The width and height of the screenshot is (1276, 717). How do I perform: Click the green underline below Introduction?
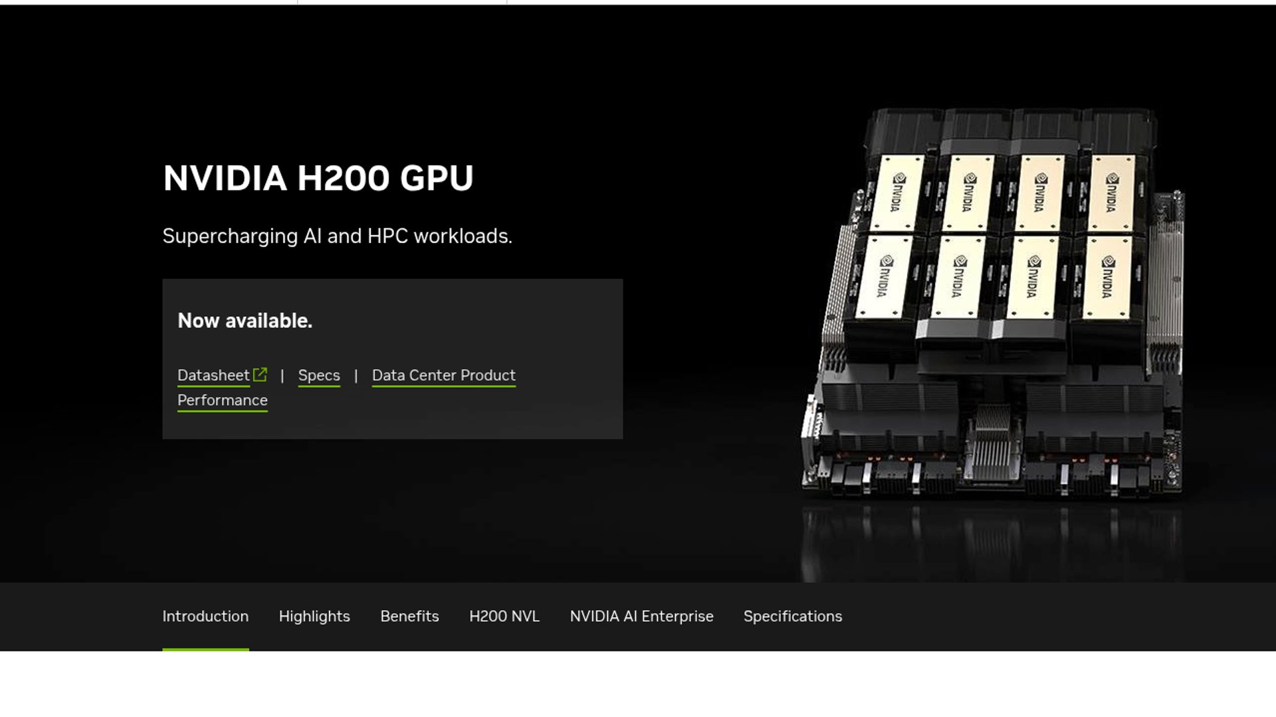[205, 649]
